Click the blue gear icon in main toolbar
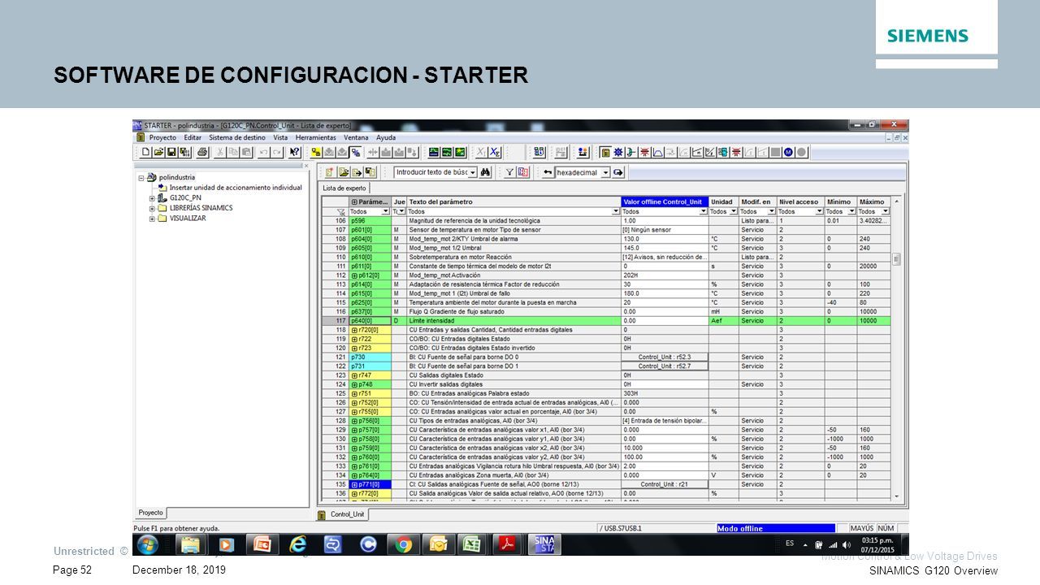 [617, 152]
